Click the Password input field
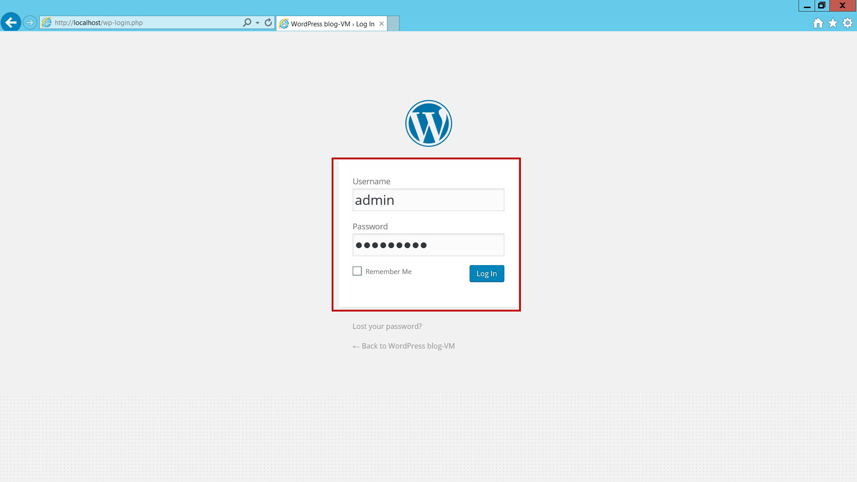 428,245
